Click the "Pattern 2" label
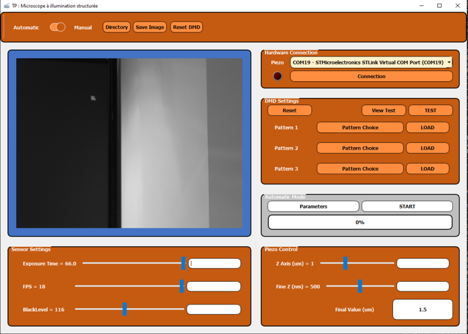This screenshot has width=468, height=334. coord(286,148)
